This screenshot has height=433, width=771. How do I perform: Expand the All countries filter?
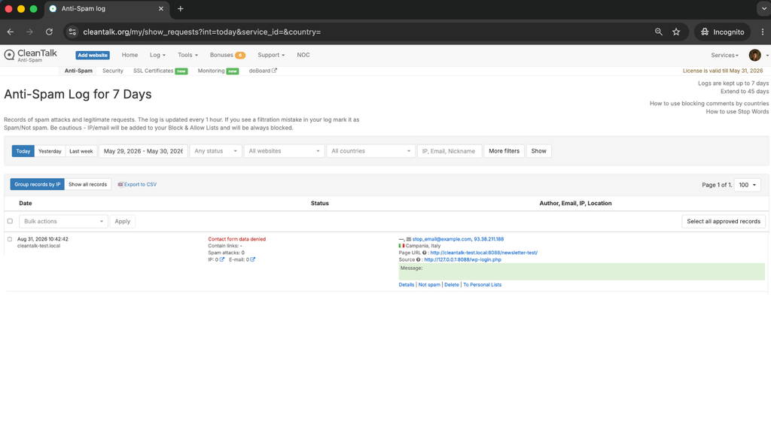click(370, 151)
